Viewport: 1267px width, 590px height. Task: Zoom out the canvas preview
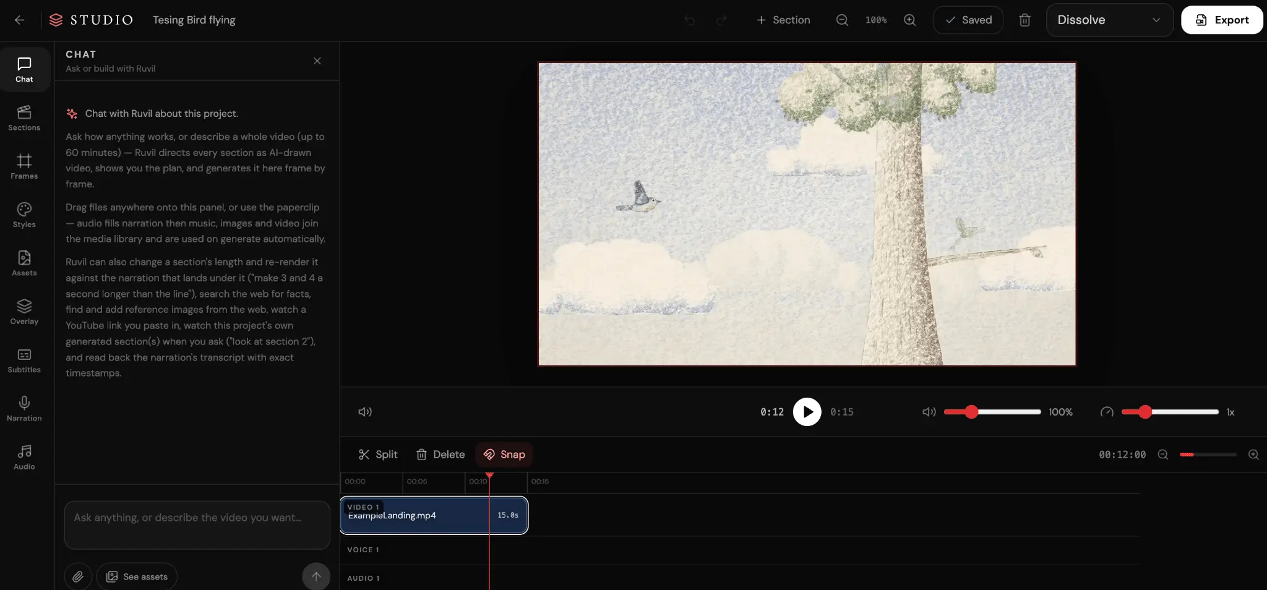842,20
